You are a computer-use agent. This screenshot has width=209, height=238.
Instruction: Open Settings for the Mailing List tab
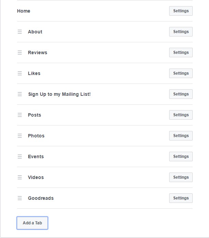point(181,94)
